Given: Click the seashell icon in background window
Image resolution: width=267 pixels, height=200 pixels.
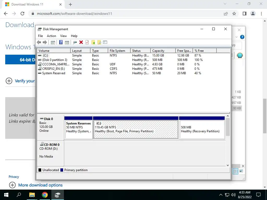Looking at the screenshot, I should click(240, 55).
